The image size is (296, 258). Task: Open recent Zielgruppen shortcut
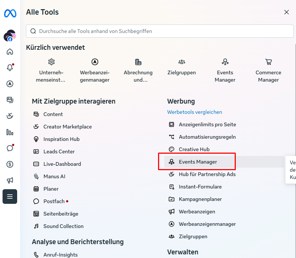coord(182,67)
